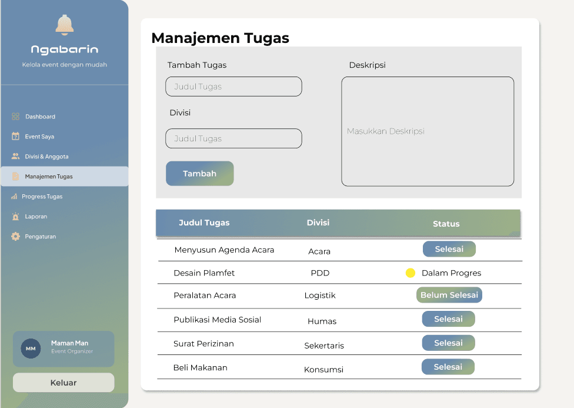Click the Manajemen Tugas page heading
Viewport: 574px width, 408px height.
click(x=220, y=38)
